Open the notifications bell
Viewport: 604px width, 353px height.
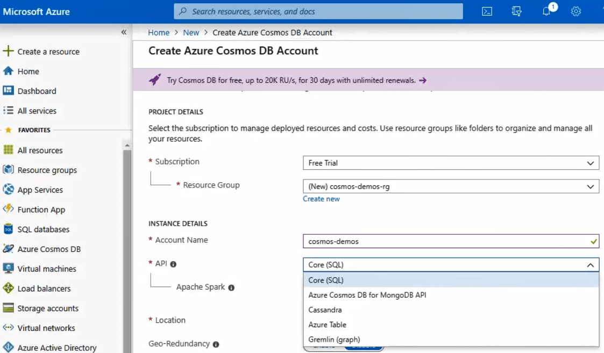click(546, 11)
